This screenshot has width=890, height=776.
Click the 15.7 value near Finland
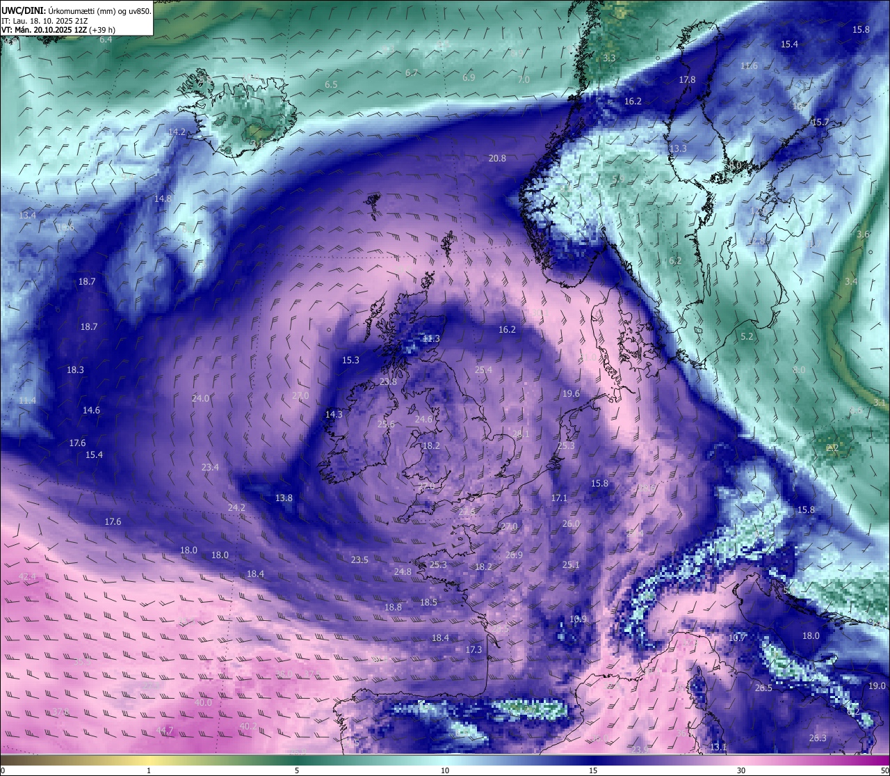point(821,122)
